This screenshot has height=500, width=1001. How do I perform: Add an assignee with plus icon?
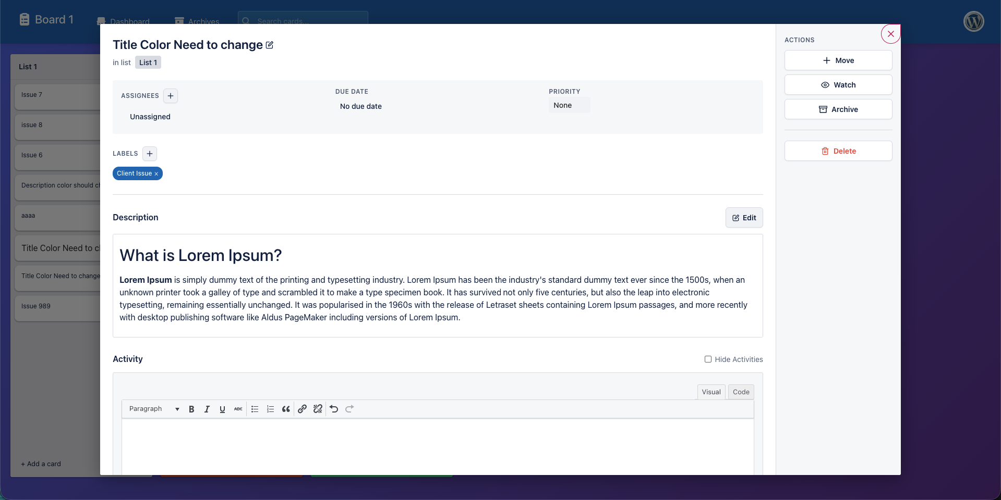pos(171,96)
